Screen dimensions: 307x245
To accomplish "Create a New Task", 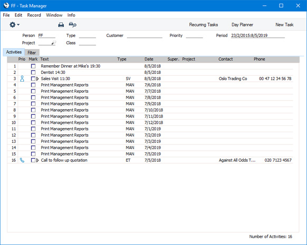I will [x=284, y=25].
